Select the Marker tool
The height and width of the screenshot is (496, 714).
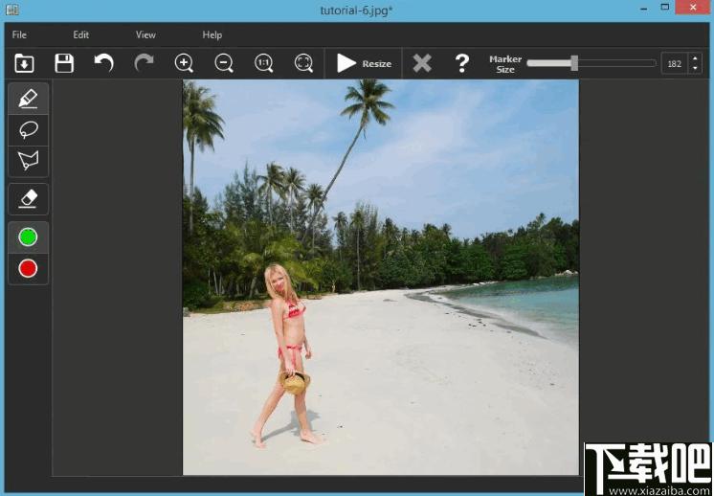28,98
